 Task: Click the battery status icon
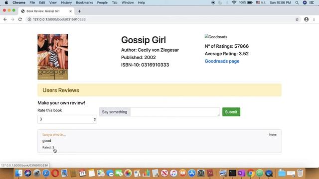coord(250,2)
